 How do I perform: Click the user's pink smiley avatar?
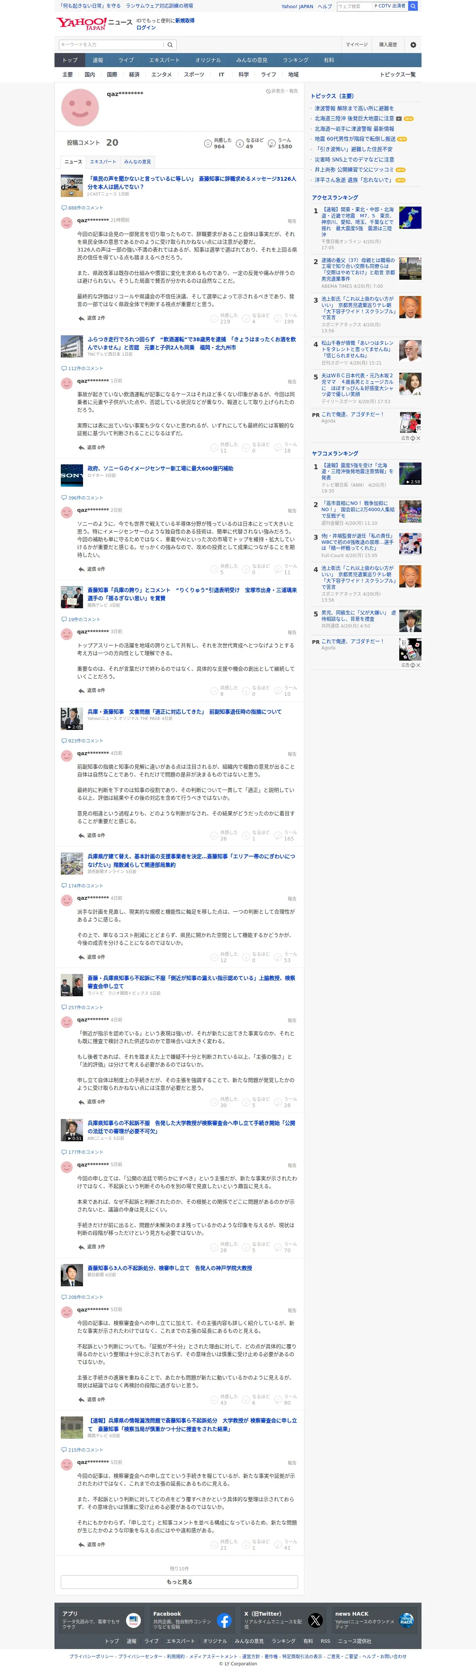tap(80, 107)
